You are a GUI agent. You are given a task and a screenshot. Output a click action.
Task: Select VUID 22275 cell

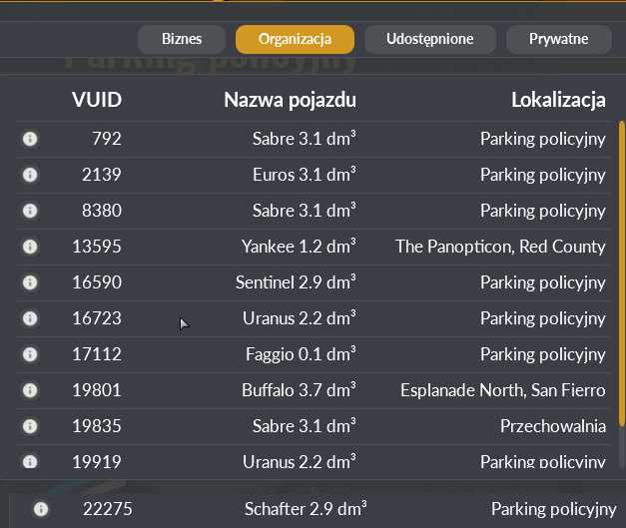click(x=108, y=509)
